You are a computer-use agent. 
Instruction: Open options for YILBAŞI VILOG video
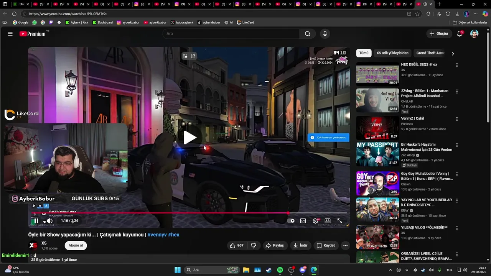point(457,228)
